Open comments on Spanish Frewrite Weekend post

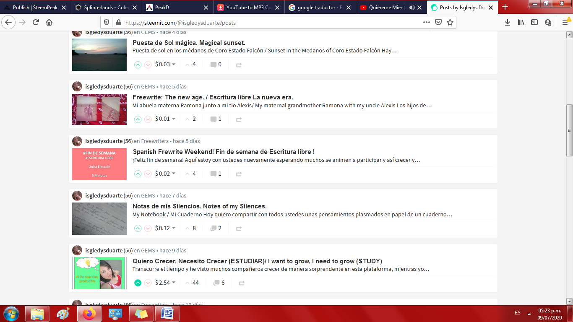[216, 174]
